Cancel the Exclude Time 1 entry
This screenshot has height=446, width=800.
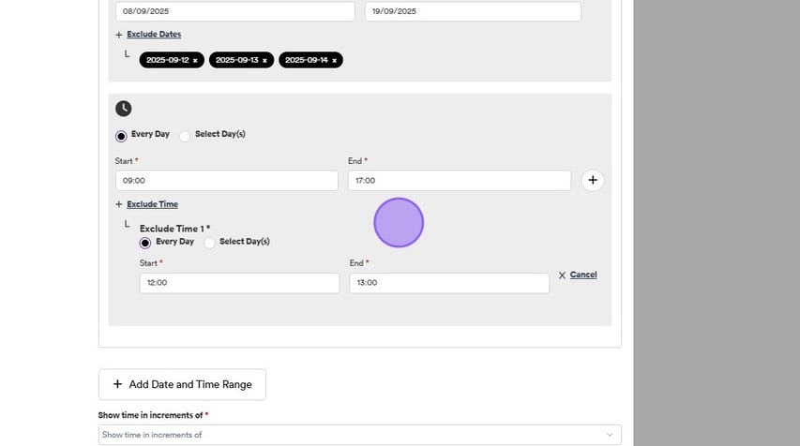(x=582, y=275)
